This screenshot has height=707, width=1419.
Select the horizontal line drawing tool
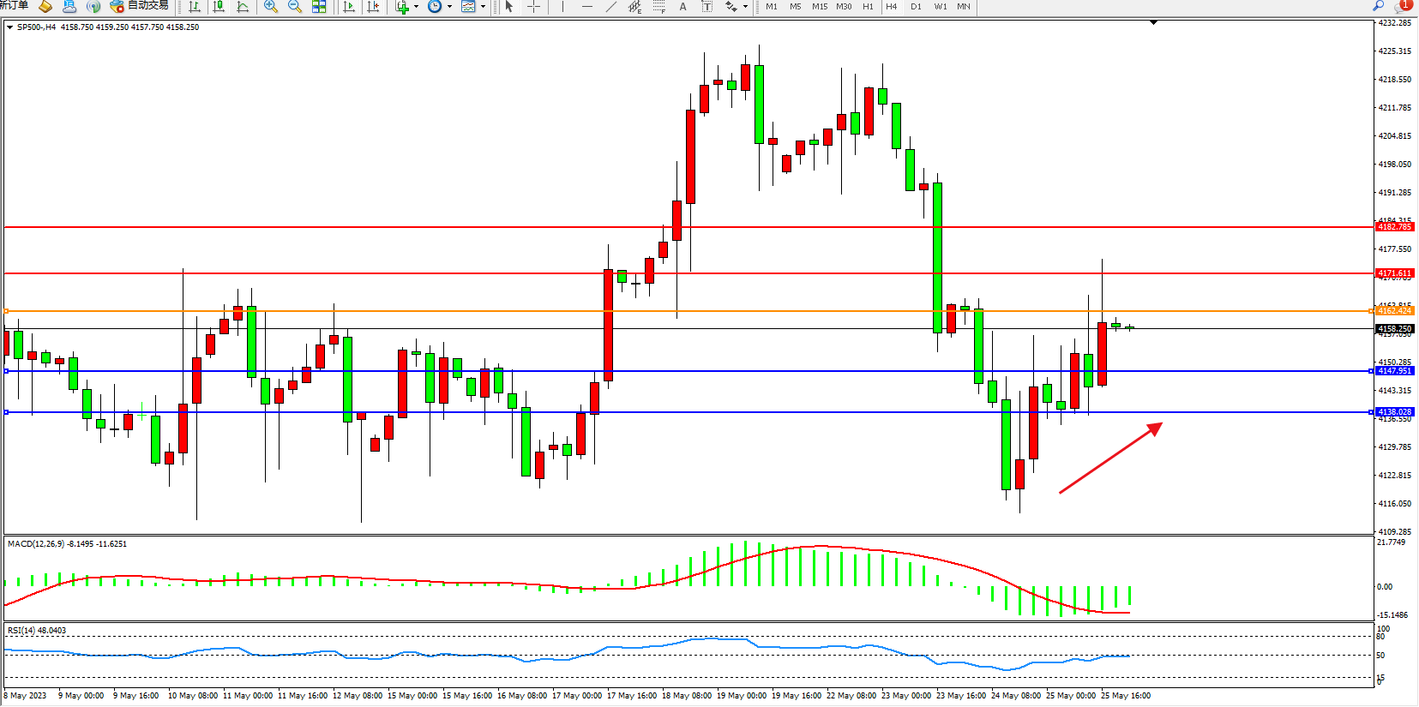[x=586, y=7]
